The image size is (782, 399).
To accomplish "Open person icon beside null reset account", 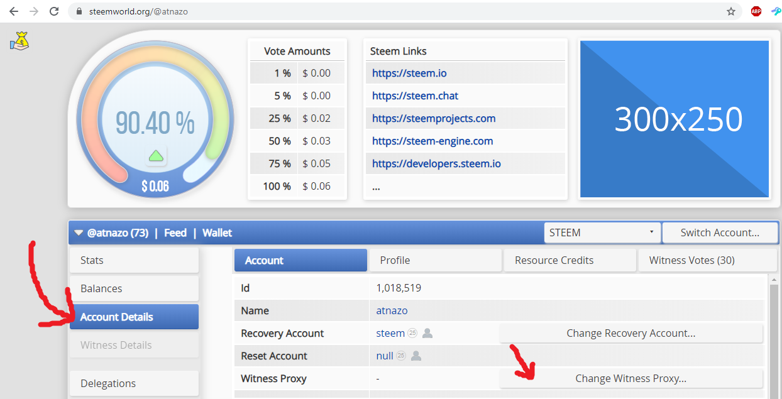I will coord(416,356).
